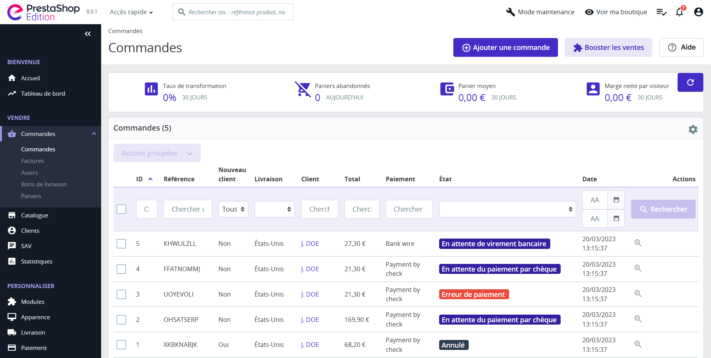Click the Mode maintenance wrench icon
The height and width of the screenshot is (358, 711).
(x=511, y=12)
